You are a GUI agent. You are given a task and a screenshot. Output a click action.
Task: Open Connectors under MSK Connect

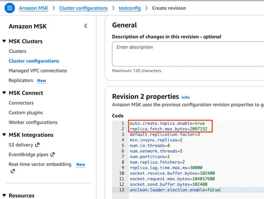[21, 103]
